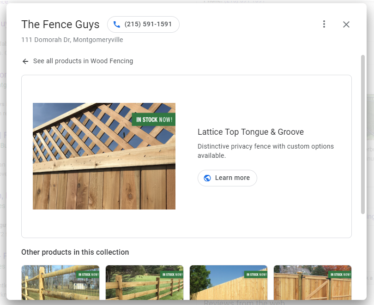Click the globe icon in Learn more
This screenshot has height=305, width=374.
click(207, 178)
